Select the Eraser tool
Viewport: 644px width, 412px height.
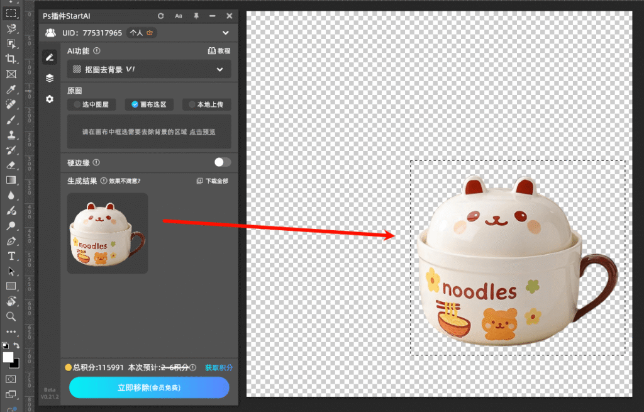11,165
